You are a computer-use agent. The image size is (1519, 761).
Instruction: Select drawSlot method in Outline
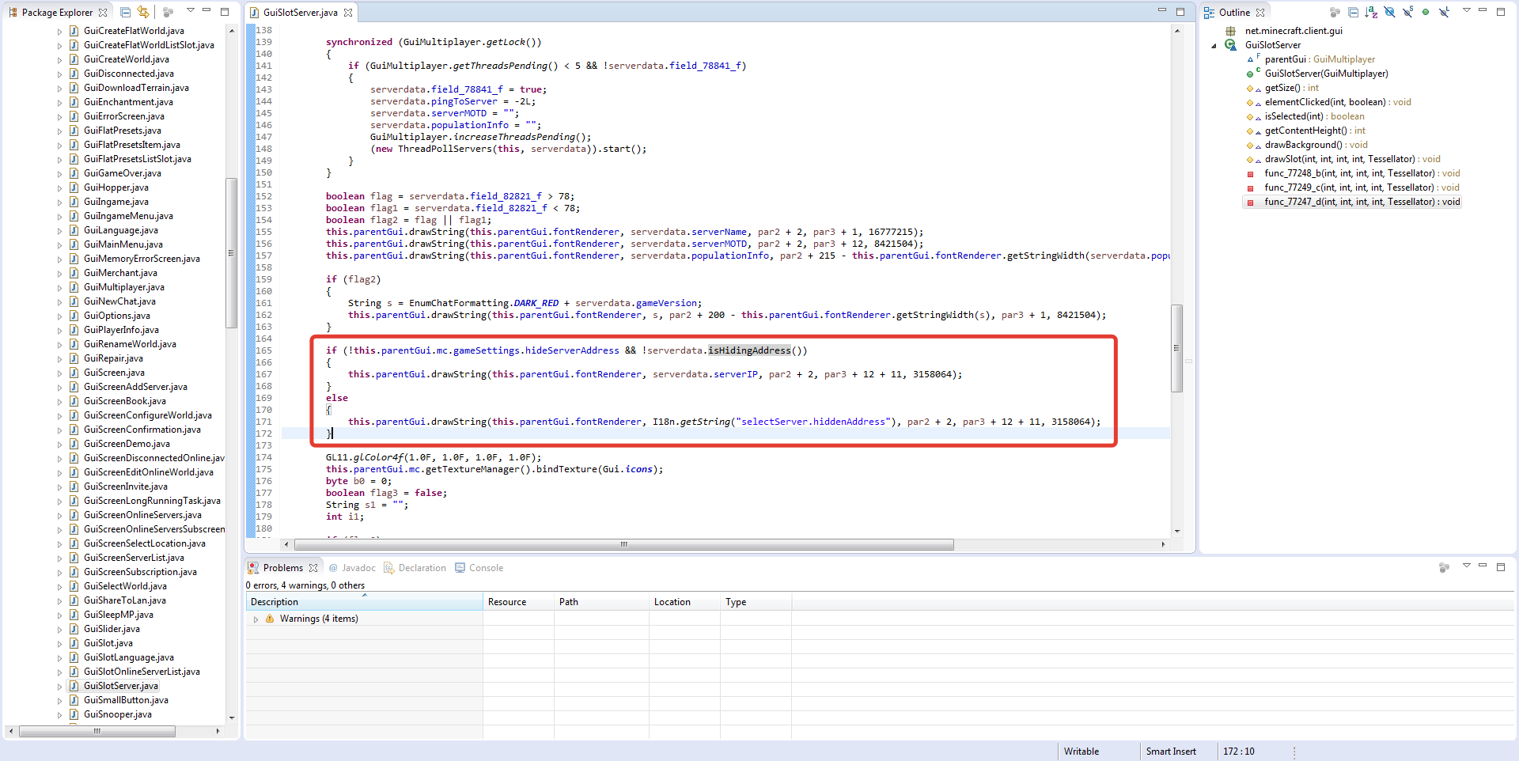1339,159
